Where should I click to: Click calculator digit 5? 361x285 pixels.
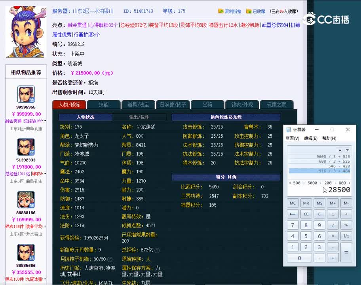(x=306, y=236)
